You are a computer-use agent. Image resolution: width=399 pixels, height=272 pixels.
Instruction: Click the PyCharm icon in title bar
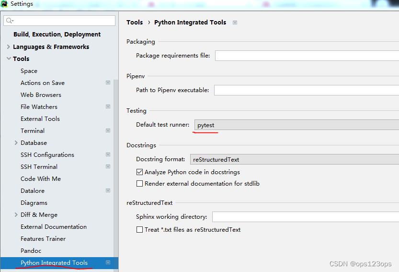click(4, 4)
